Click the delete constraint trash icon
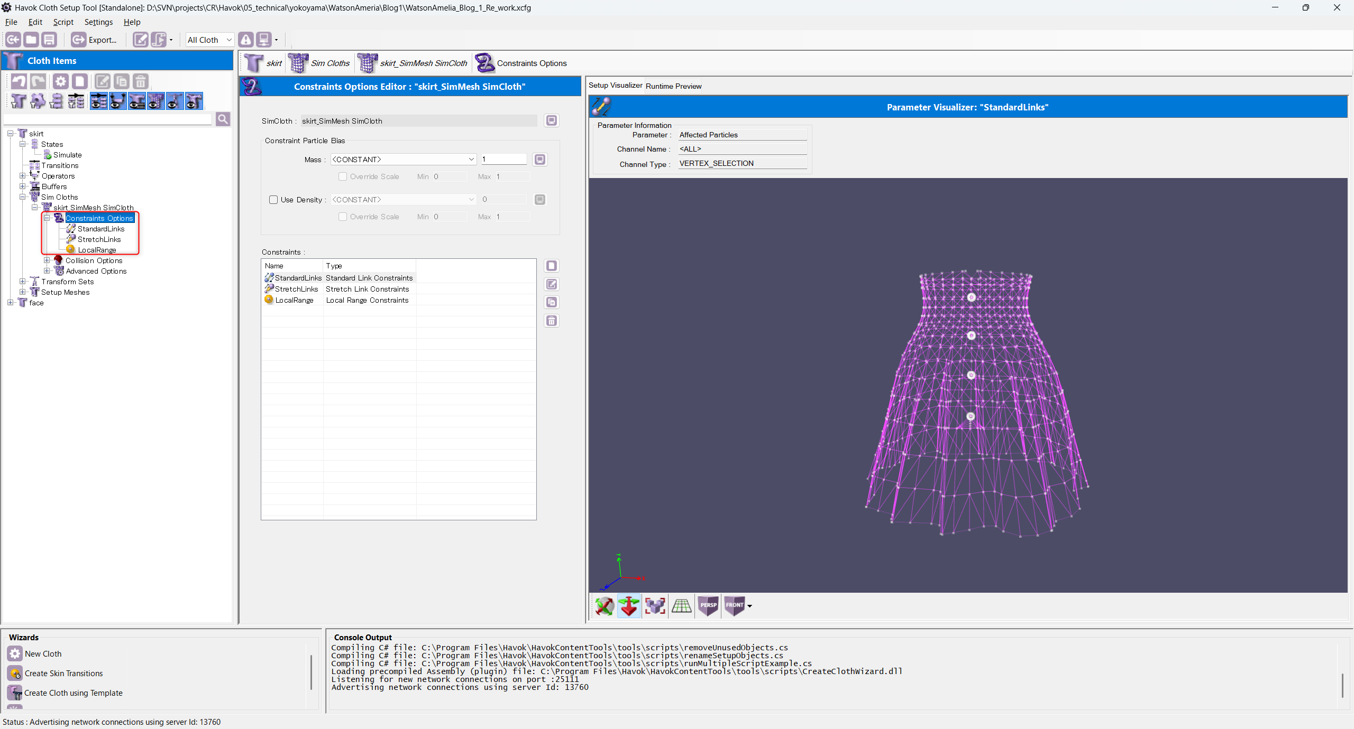The width and height of the screenshot is (1354, 729). 552,321
